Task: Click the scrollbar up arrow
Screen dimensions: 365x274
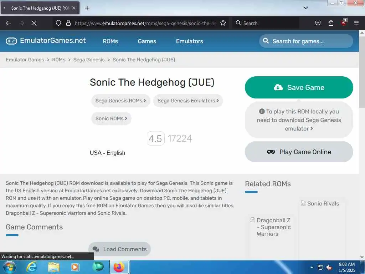Action: coord(362,33)
